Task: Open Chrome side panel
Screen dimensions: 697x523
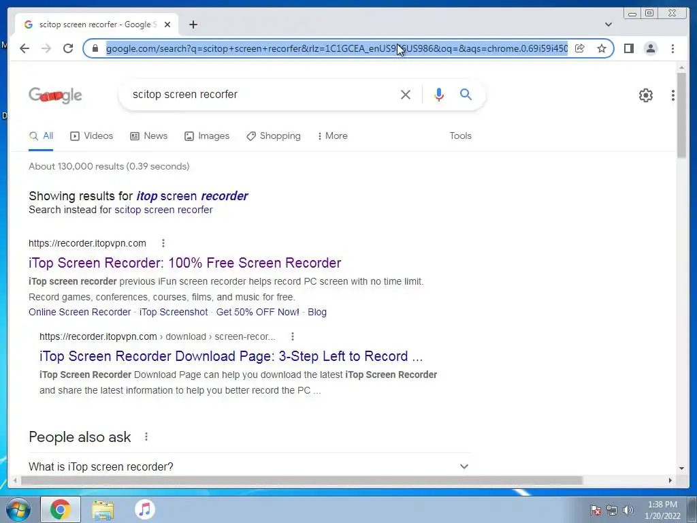Action: pyautogui.click(x=628, y=48)
